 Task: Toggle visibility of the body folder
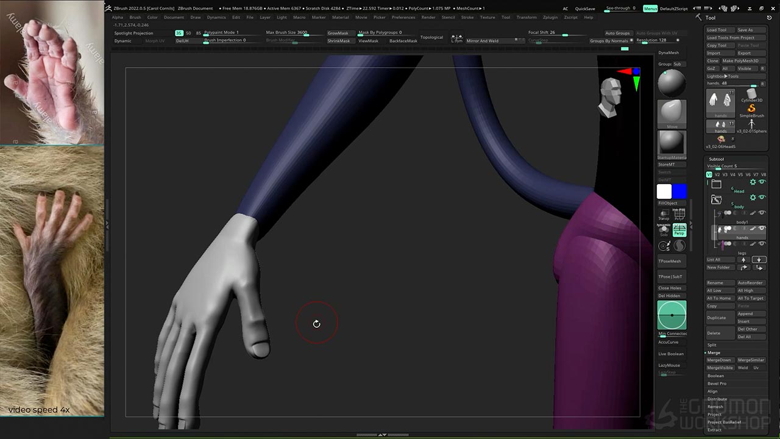coord(762,198)
